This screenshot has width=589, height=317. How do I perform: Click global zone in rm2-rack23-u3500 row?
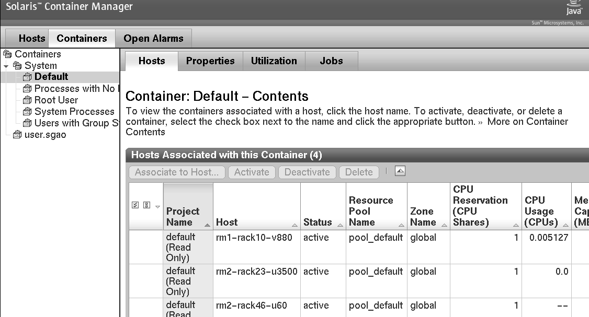(423, 272)
